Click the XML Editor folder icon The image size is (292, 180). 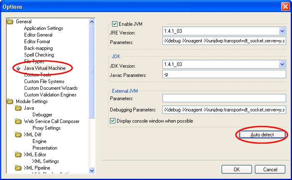(x=18, y=155)
